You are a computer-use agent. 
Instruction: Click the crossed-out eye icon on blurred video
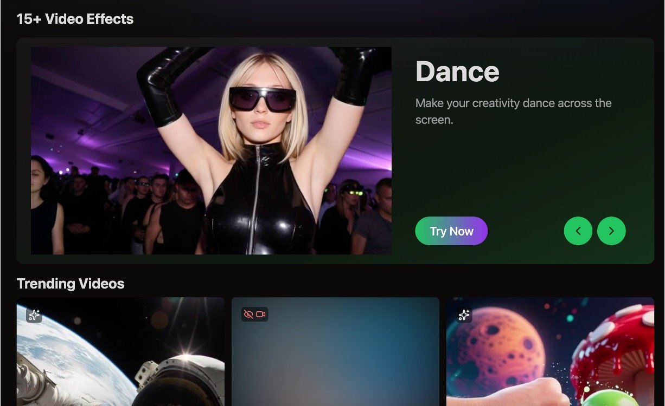click(248, 315)
